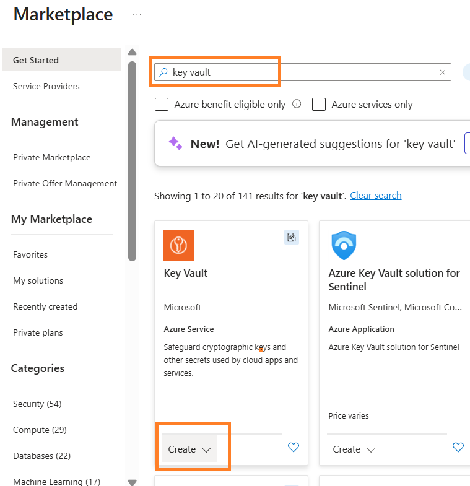This screenshot has width=470, height=486.
Task: Click the badge icon on Key Vault card
Action: (292, 237)
